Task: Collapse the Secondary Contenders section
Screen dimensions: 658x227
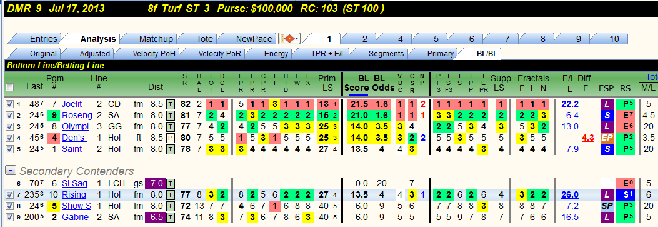Action: point(11,171)
